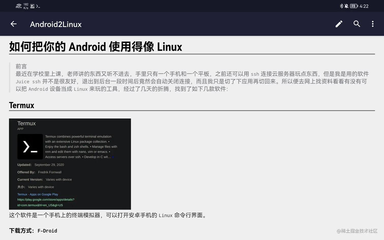Tap the Wi-Fi status bar icon
384x240 pixels.
pyautogui.click(x=19, y=6)
